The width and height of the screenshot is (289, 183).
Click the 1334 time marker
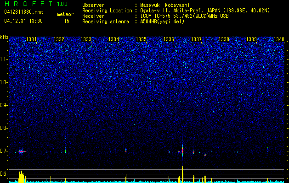pos(114,39)
